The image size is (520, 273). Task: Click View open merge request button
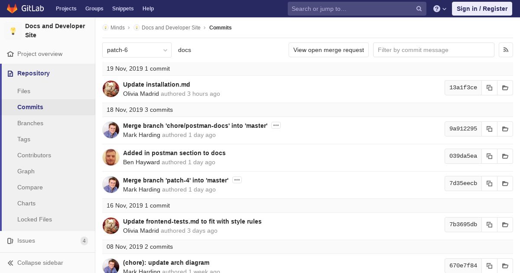click(328, 50)
